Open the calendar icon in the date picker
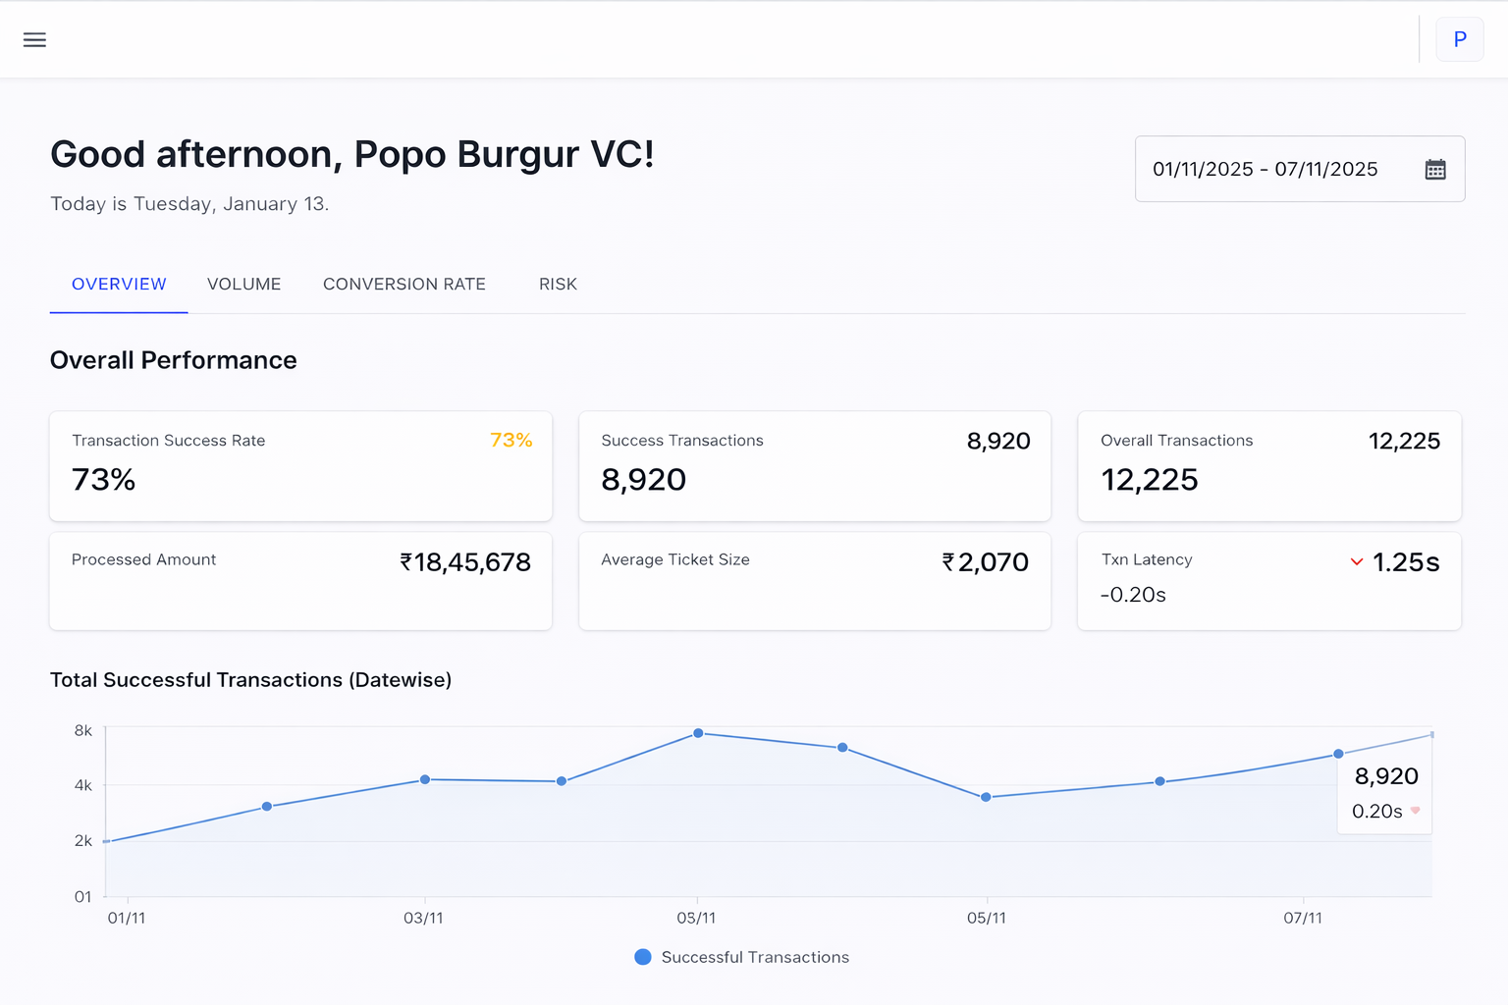This screenshot has height=1005, width=1508. click(1435, 169)
